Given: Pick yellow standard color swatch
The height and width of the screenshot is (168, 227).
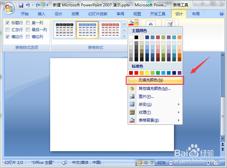Looking at the screenshot, I should (x=147, y=73).
